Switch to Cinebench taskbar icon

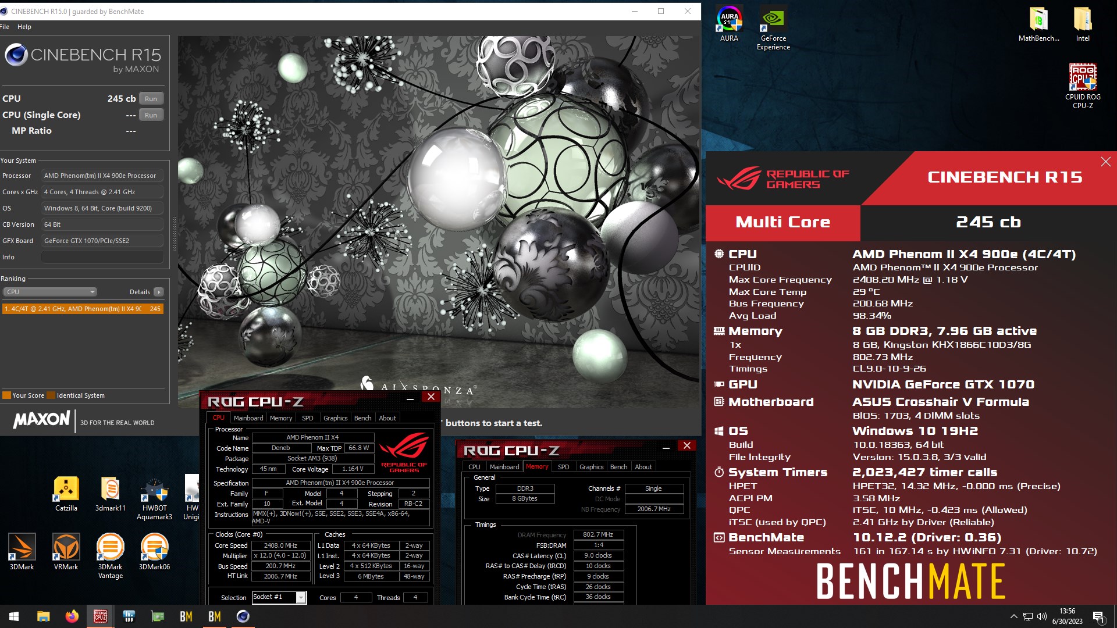(x=243, y=616)
